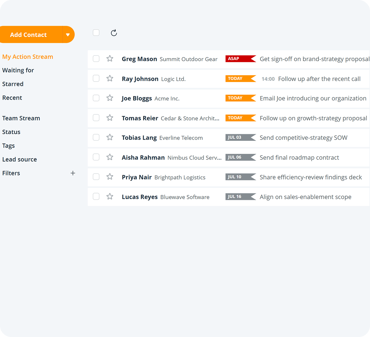Click the red ASAP flag
The image size is (370, 337).
[x=241, y=59]
